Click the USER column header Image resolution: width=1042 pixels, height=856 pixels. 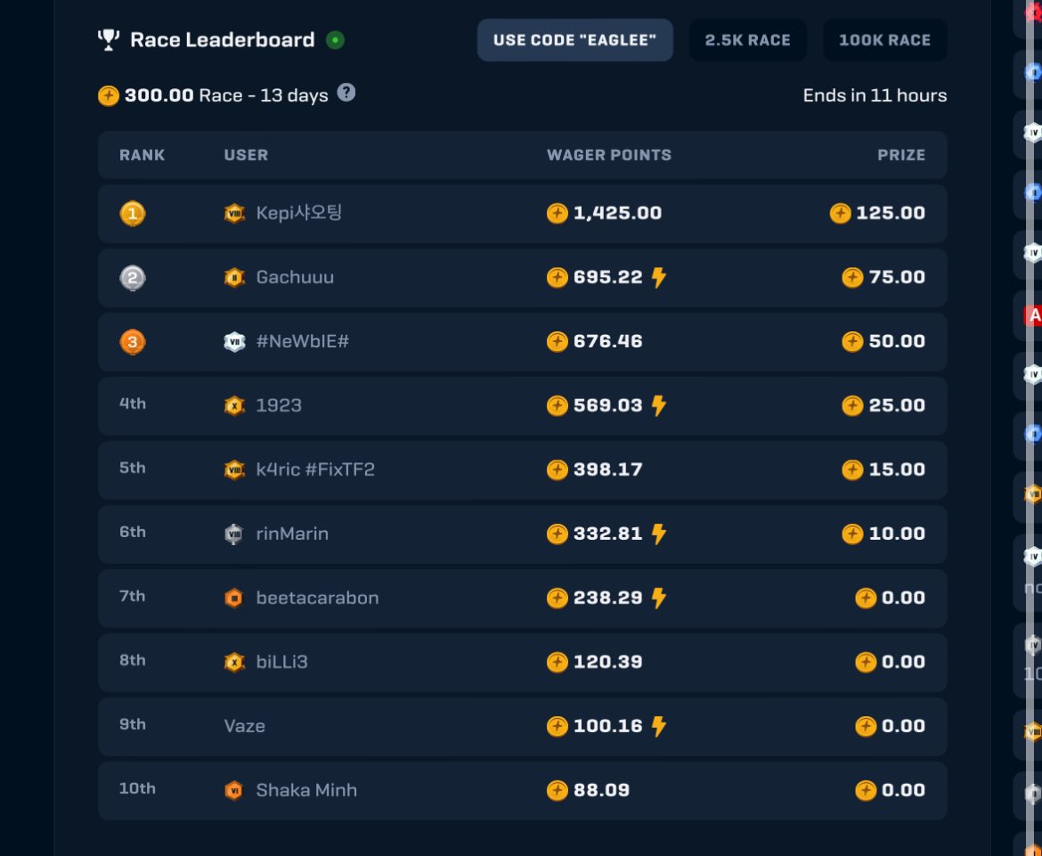pos(246,155)
